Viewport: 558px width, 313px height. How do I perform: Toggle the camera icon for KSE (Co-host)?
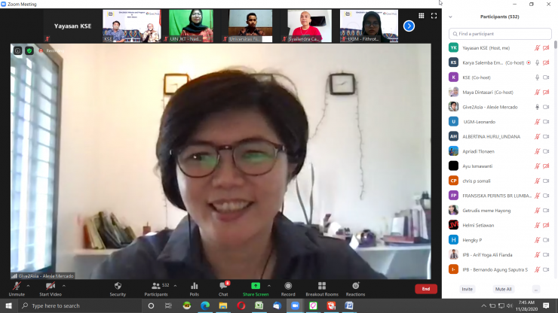(546, 77)
